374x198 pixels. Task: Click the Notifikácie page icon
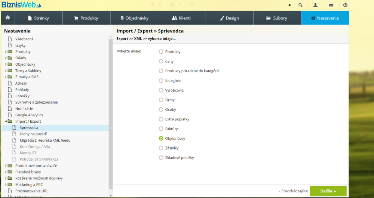click(x=10, y=109)
